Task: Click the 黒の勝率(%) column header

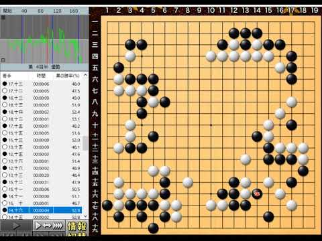Action: 68,76
